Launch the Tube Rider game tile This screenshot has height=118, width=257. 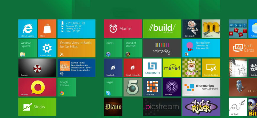coord(201,107)
